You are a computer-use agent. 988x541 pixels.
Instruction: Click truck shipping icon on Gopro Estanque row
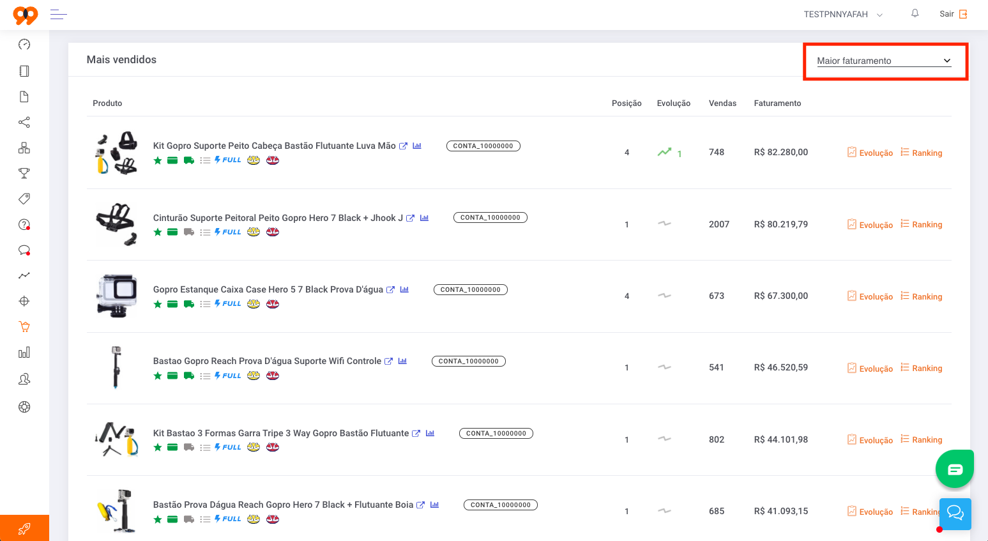(189, 304)
